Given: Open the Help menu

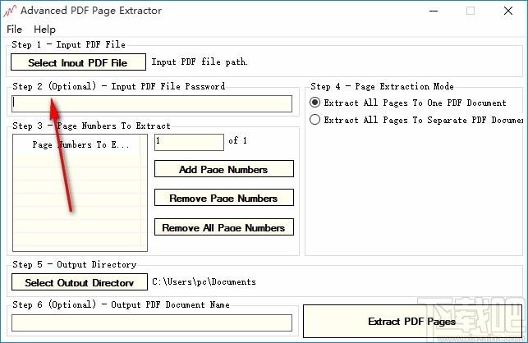Looking at the screenshot, I should pyautogui.click(x=44, y=30).
